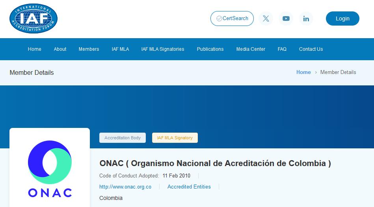Image resolution: width=374 pixels, height=207 pixels.
Task: Open the About menu item
Action: (60, 49)
